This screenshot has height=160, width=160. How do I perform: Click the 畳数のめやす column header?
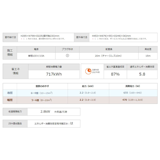click(x=42, y=86)
